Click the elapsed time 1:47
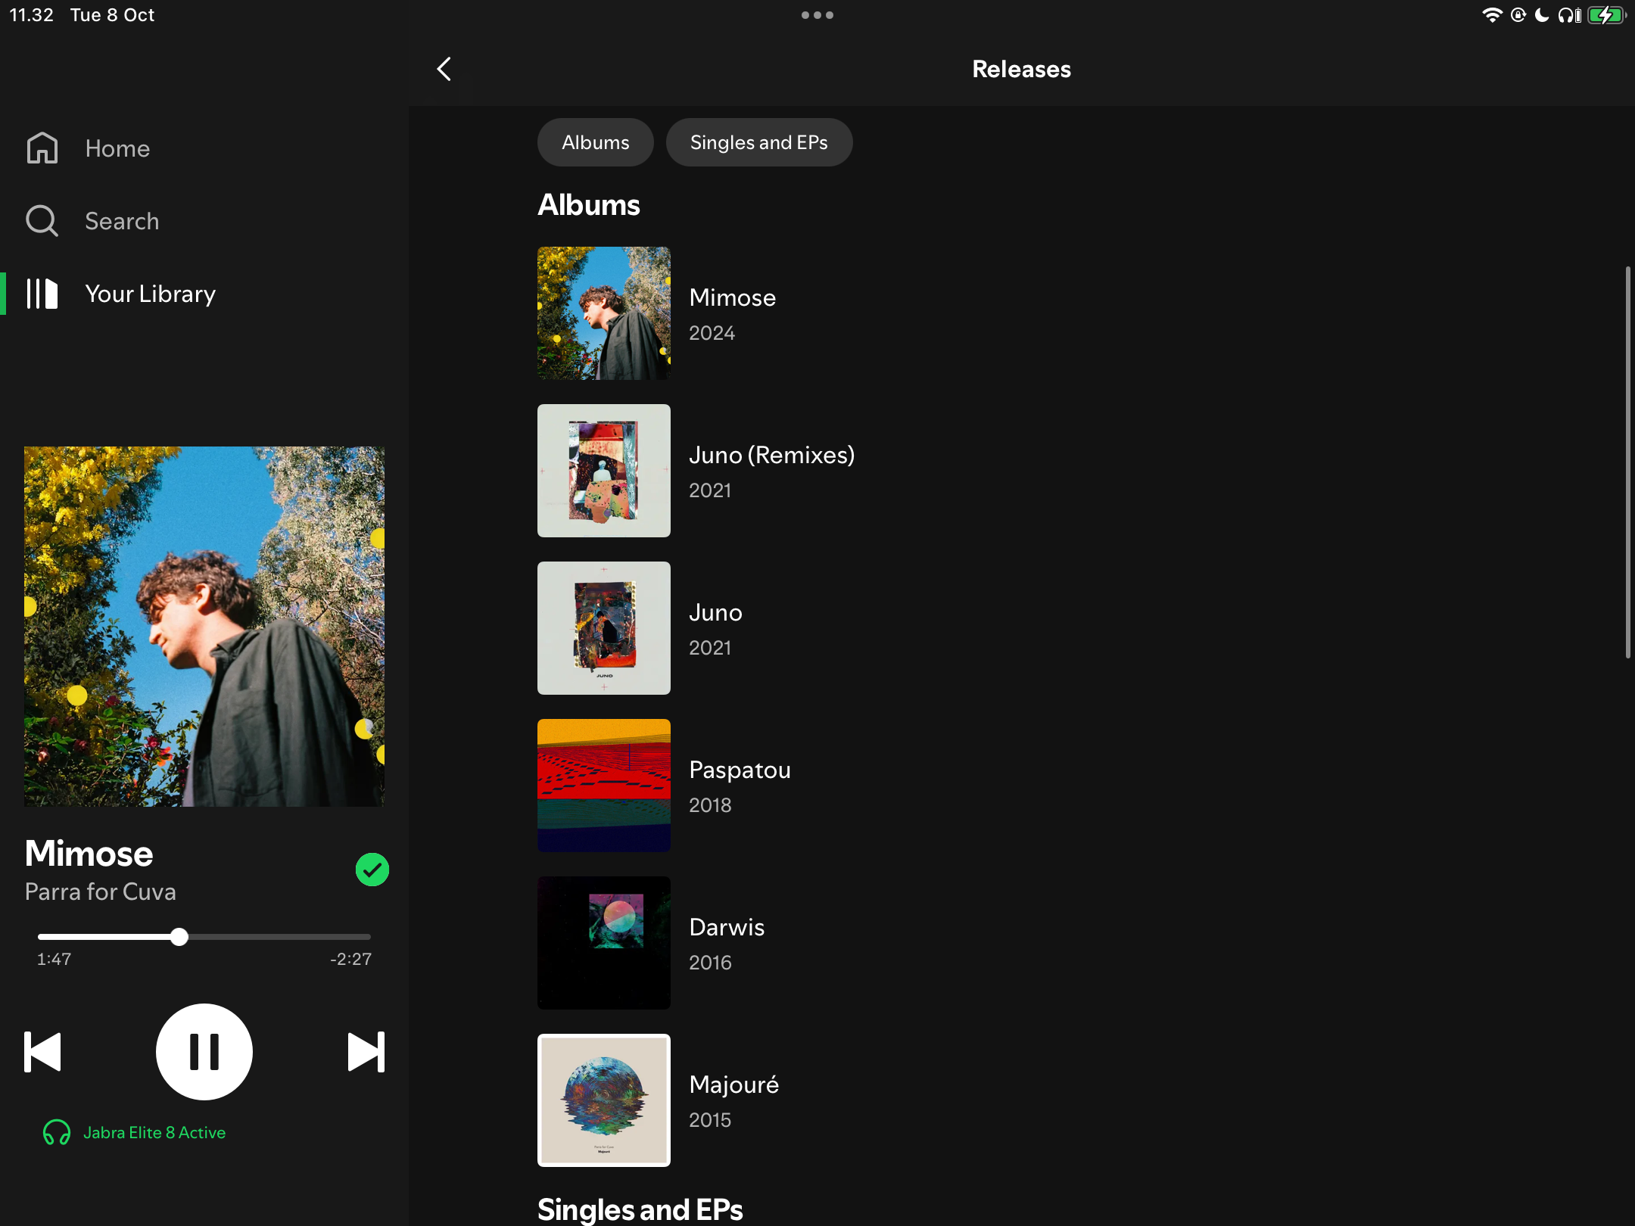The width and height of the screenshot is (1635, 1226). pos(54,959)
